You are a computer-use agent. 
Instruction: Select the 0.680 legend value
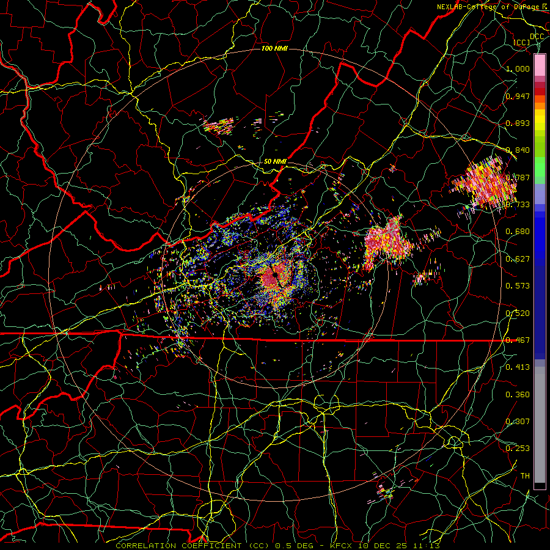point(518,232)
